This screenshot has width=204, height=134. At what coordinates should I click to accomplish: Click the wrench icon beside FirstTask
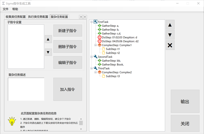click(x=95, y=22)
